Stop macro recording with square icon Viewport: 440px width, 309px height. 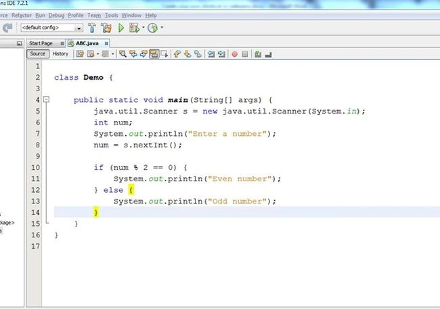point(245,54)
